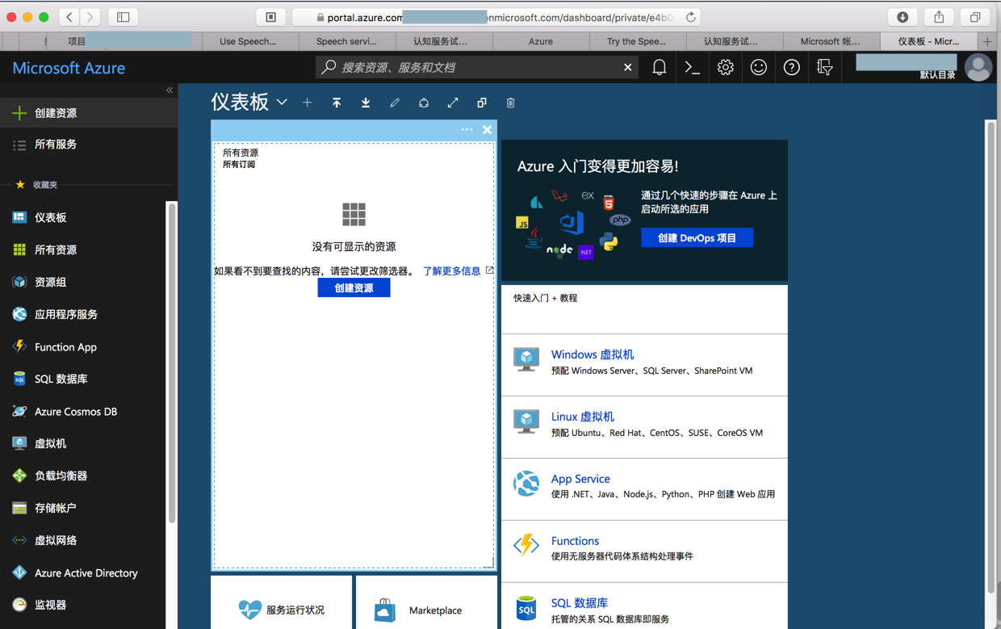Share dashboard using the share icon

click(x=424, y=103)
